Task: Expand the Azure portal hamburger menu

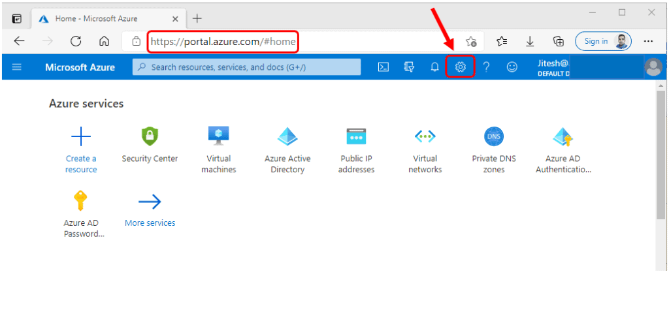Action: [17, 67]
